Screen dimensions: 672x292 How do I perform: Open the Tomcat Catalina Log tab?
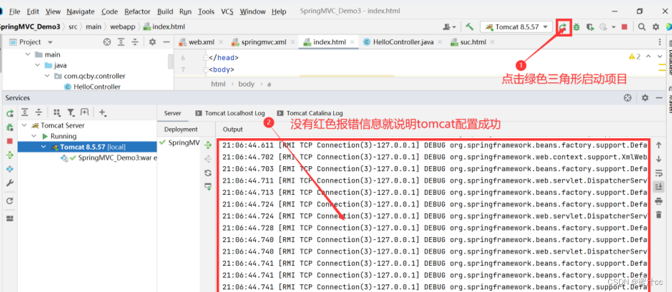coord(310,113)
